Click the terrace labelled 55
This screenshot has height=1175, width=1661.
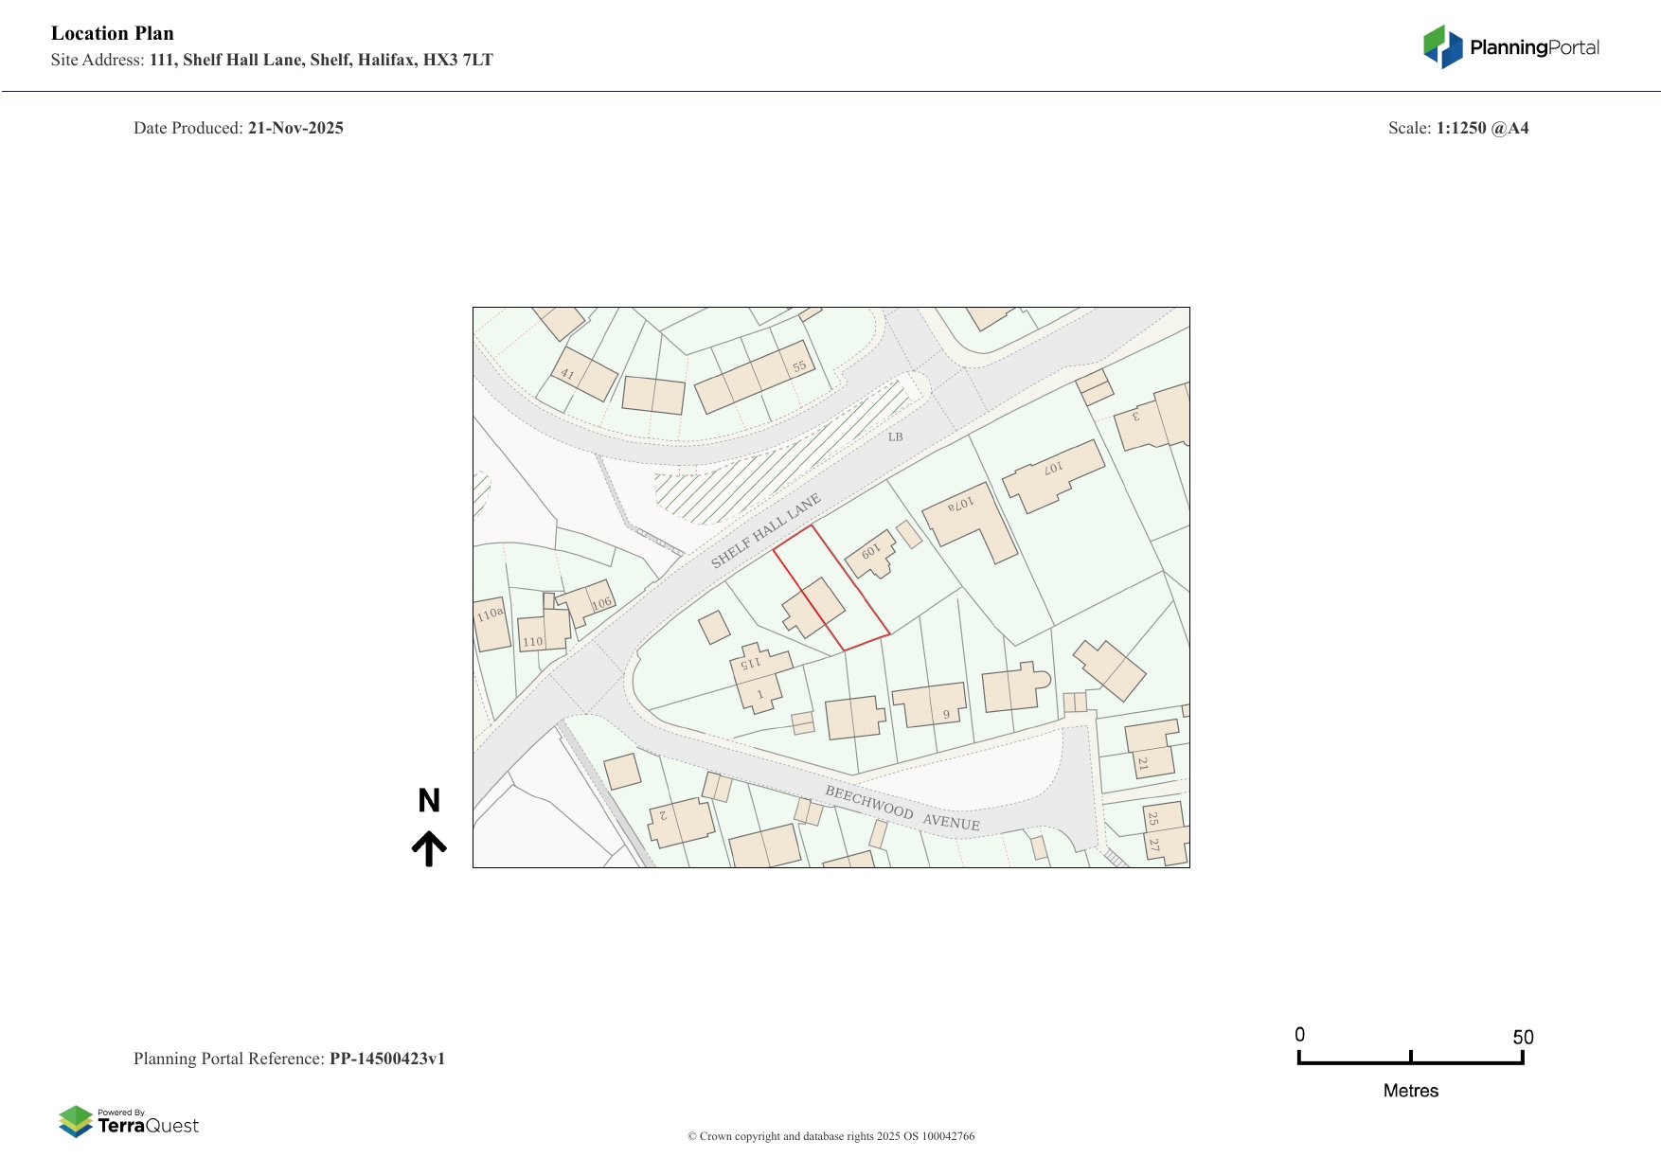pos(754,377)
